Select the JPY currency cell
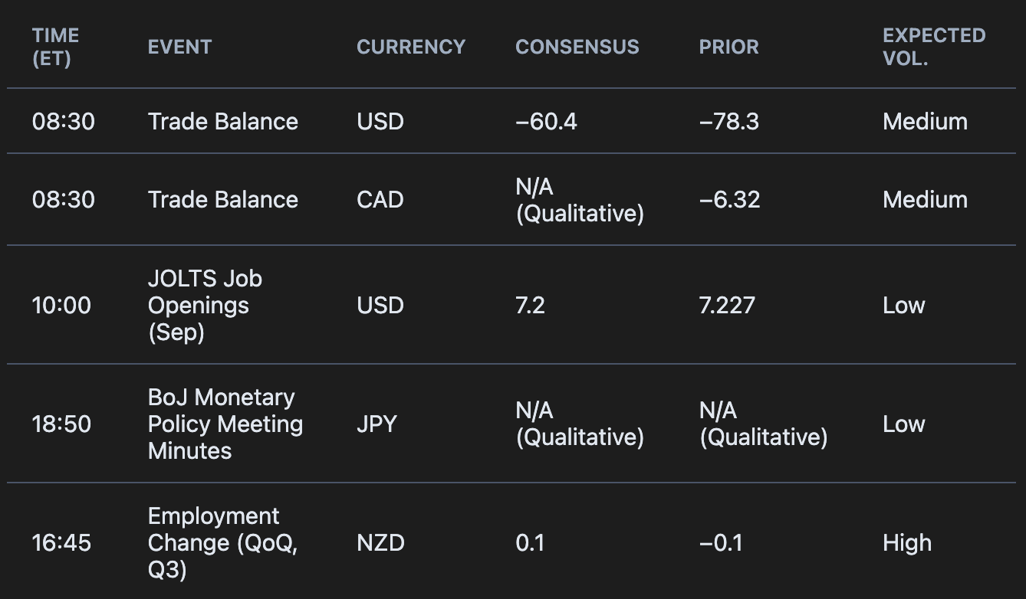 tap(377, 424)
